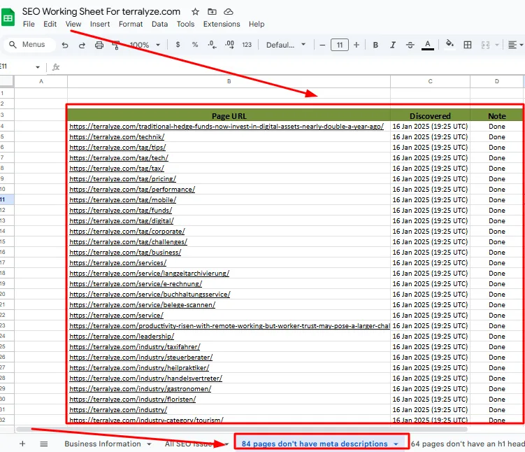Viewport: 525px width, 452px height.
Task: Format selection as percent
Action: (x=195, y=45)
